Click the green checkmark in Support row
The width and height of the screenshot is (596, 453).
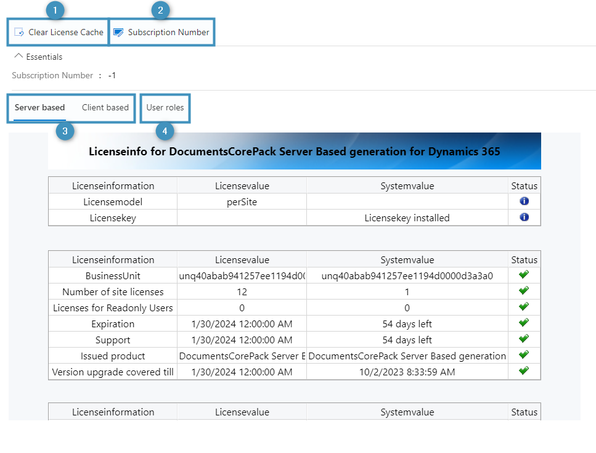point(524,338)
